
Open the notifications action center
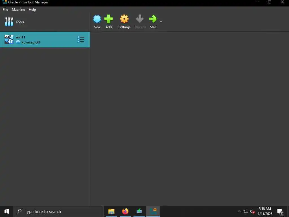(280, 211)
